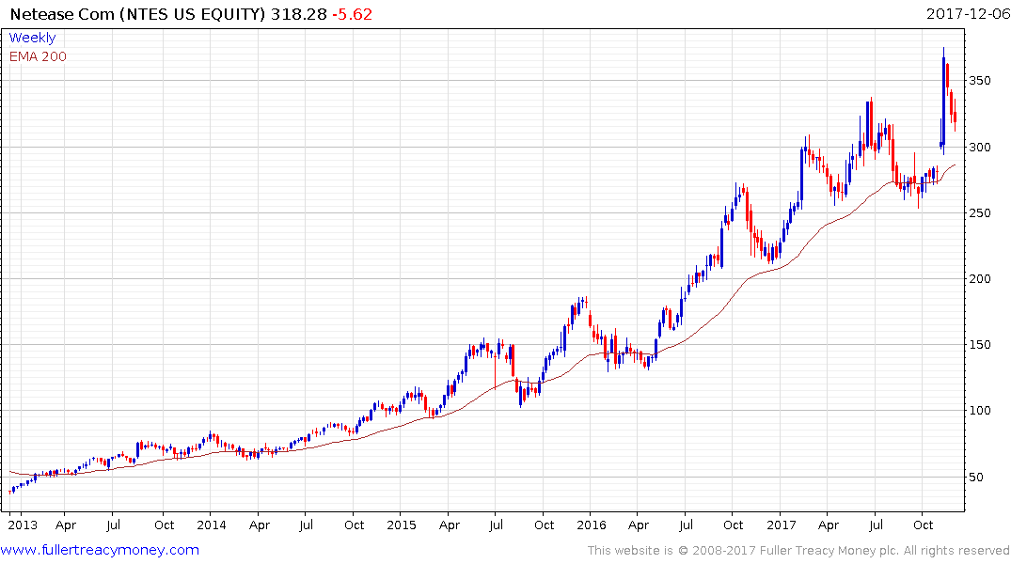Click the 2013 year label on time axis
Viewport: 1011px width, 564px height.
(23, 525)
